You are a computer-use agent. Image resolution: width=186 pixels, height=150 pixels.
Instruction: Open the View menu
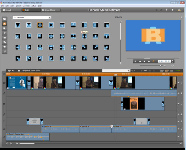pos(12,6)
